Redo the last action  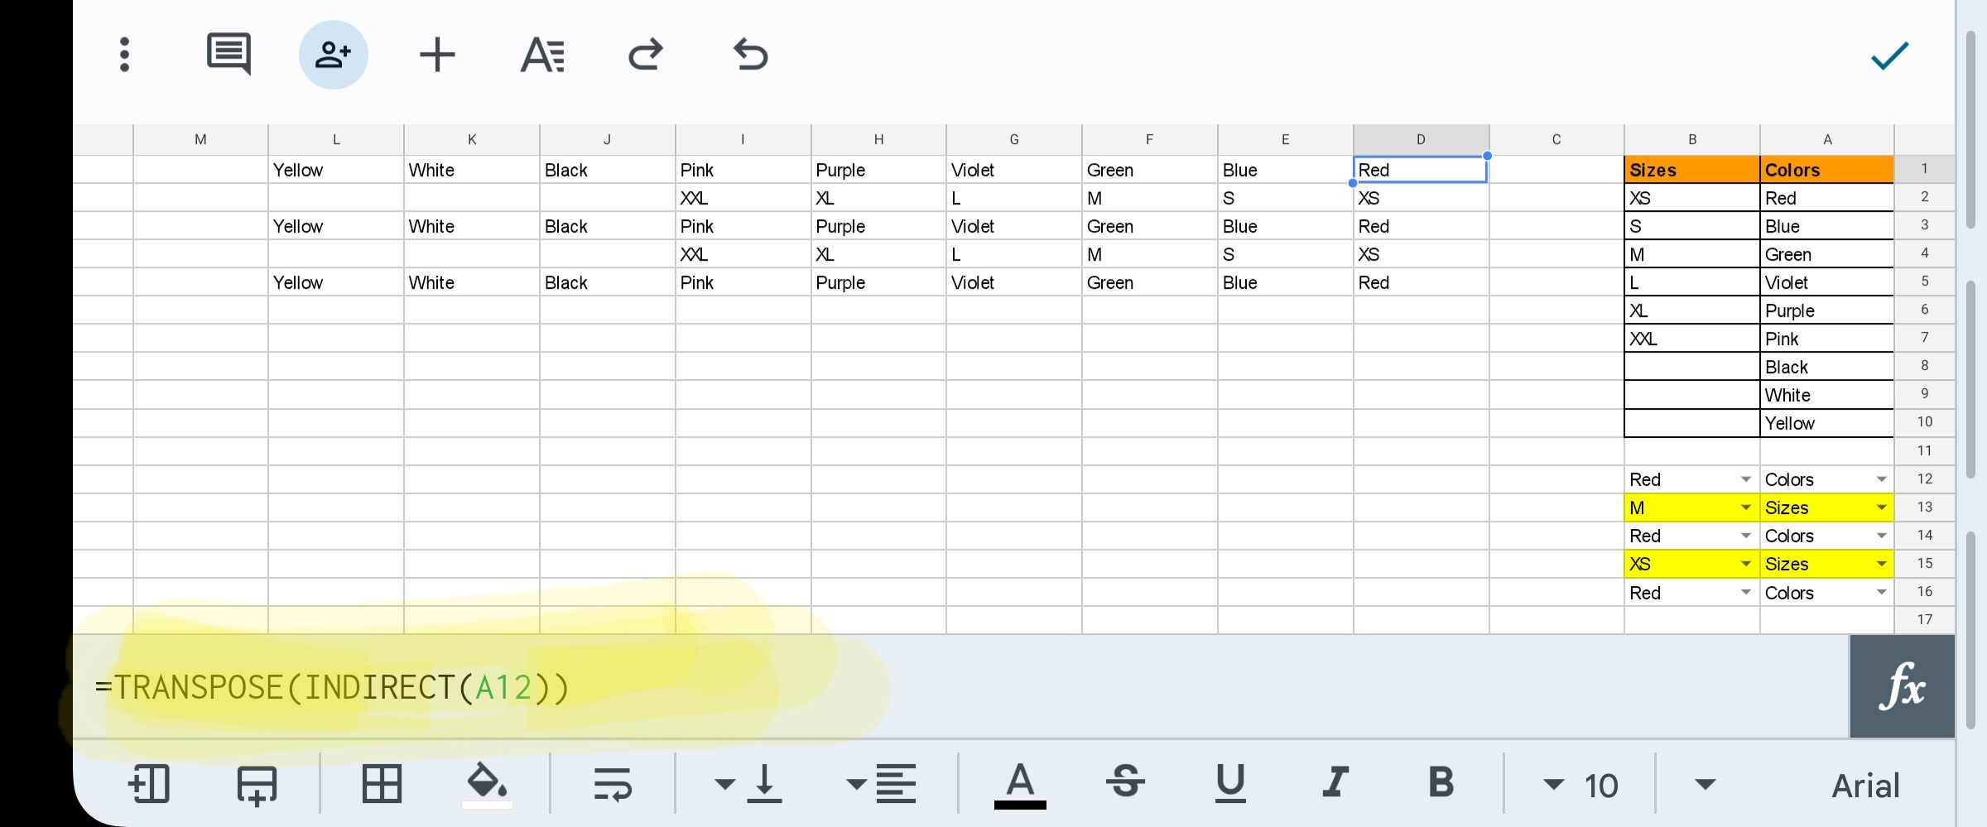(x=646, y=54)
